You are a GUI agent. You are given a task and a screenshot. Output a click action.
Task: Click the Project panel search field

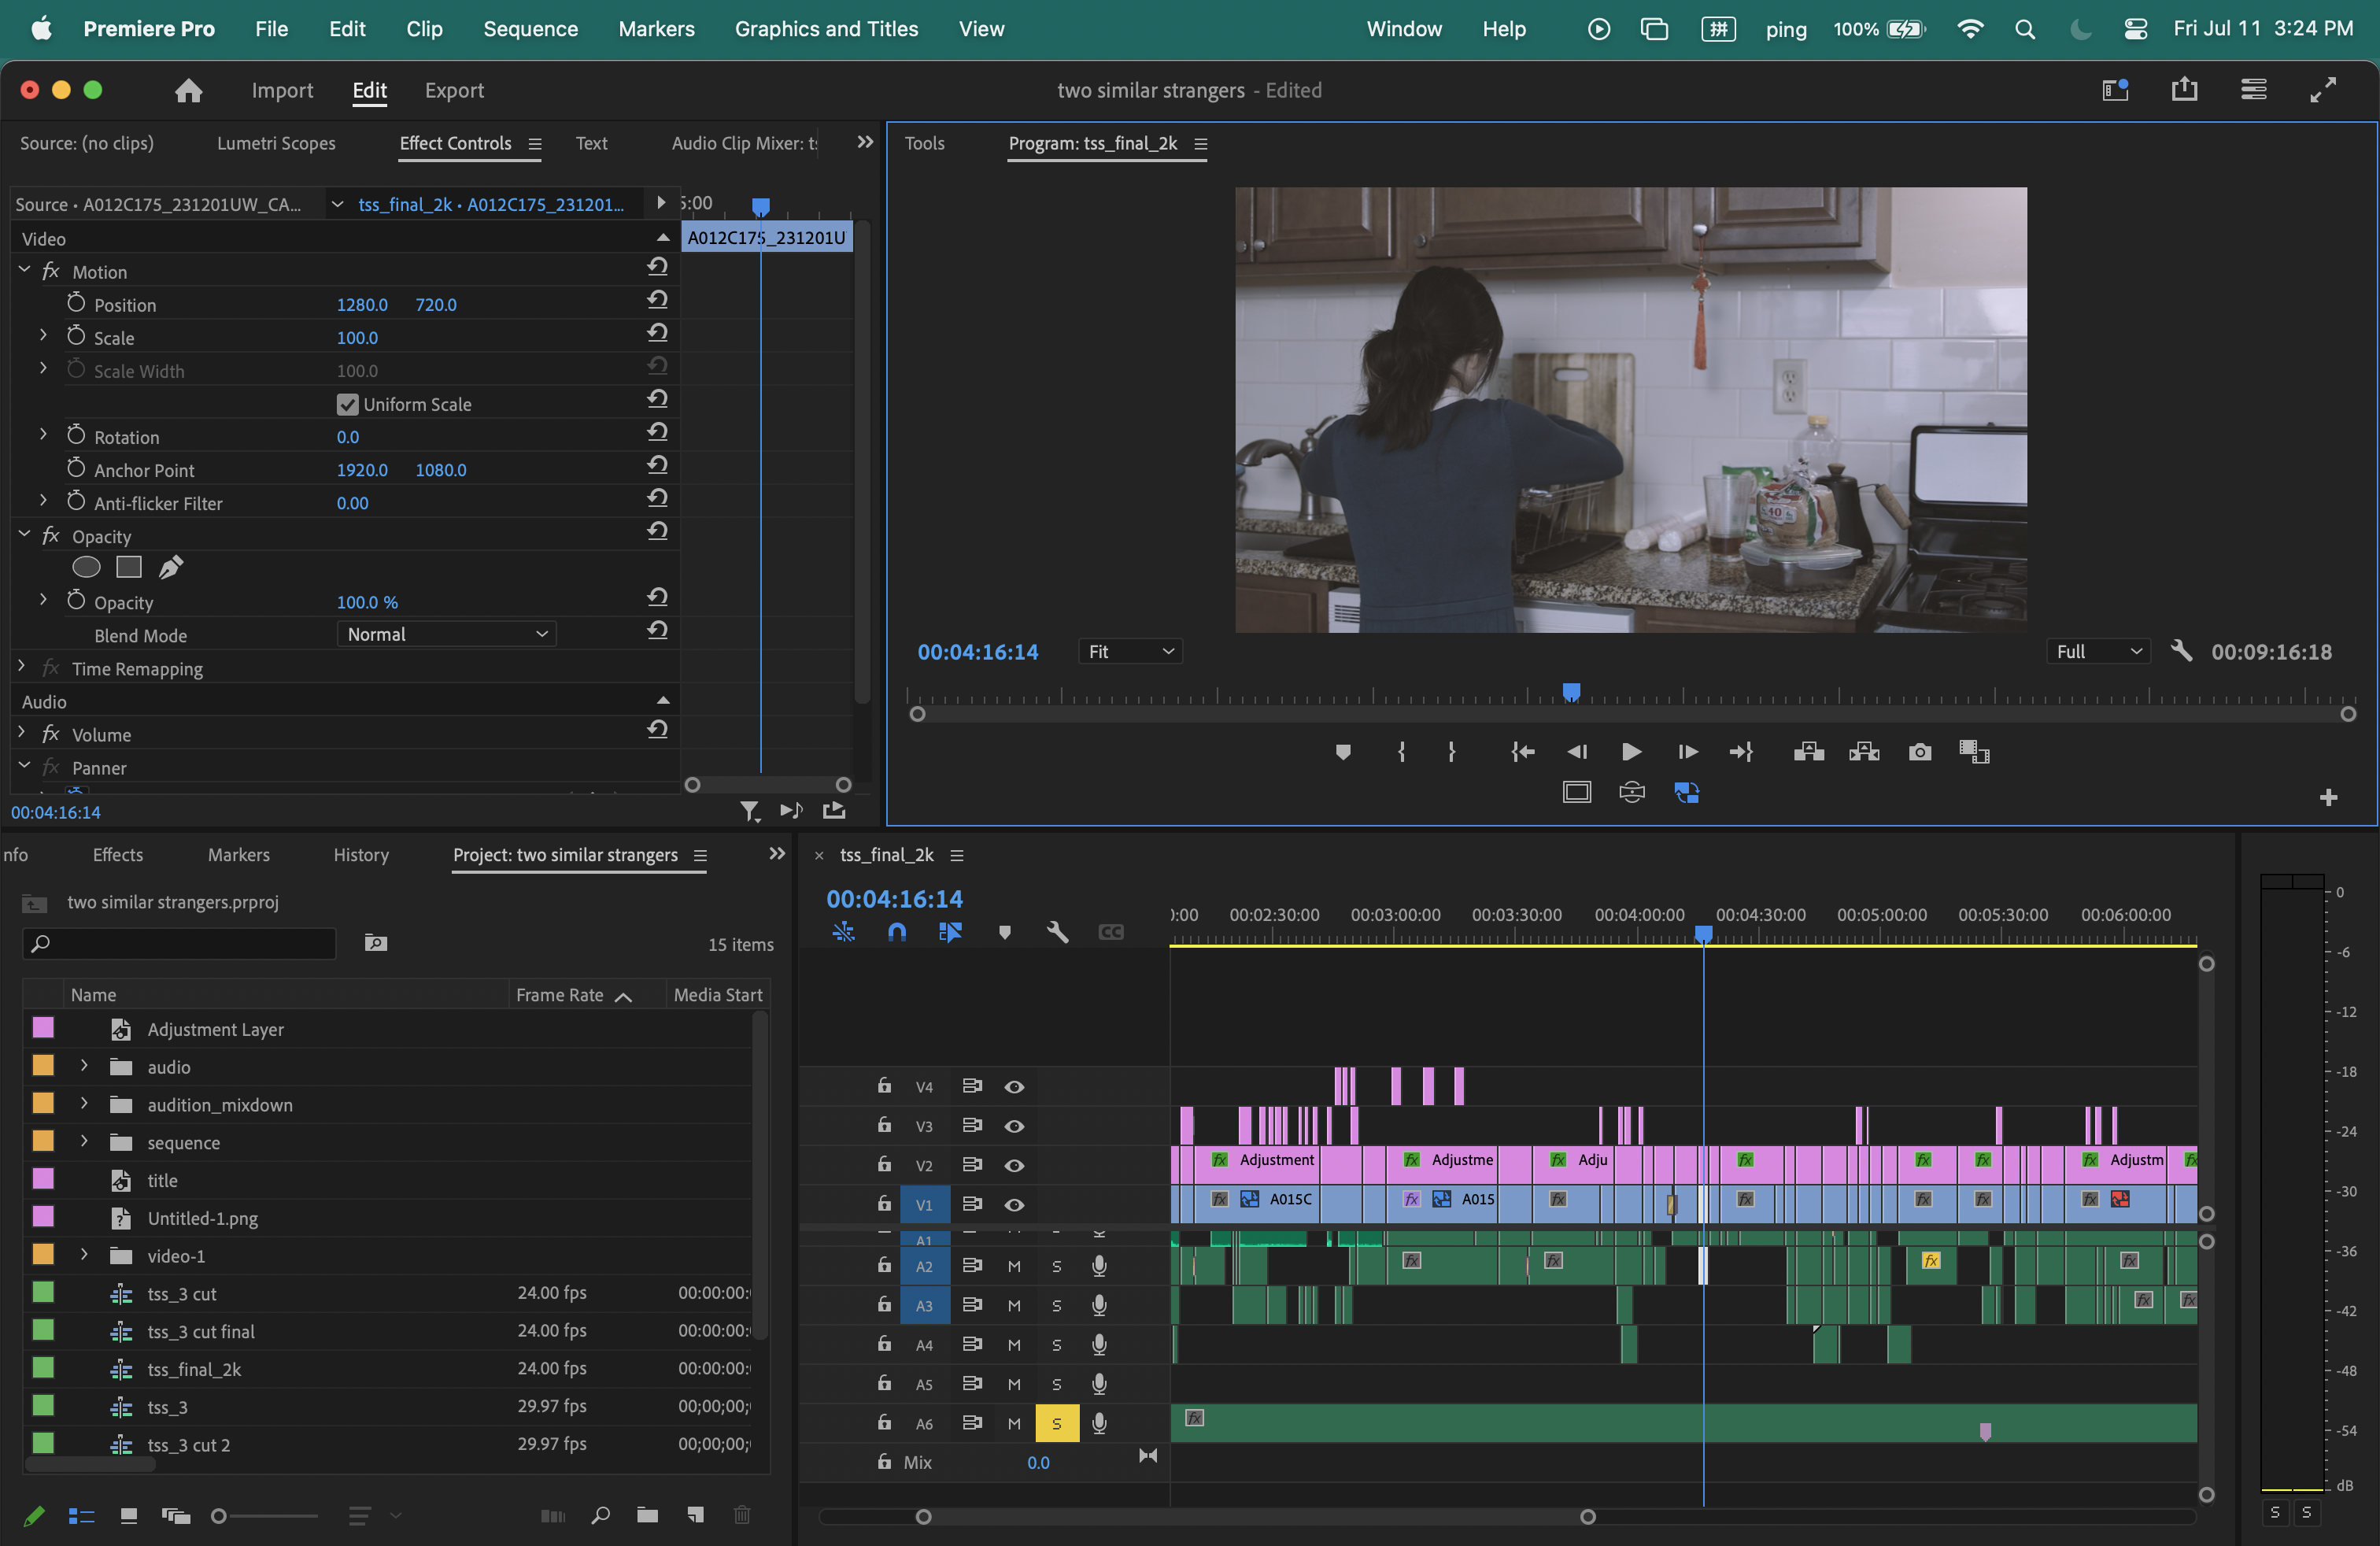180,943
